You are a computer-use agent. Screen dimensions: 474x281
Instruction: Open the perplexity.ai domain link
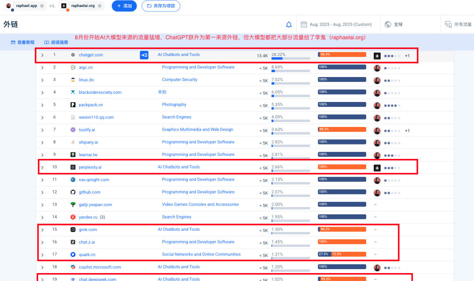point(90,167)
